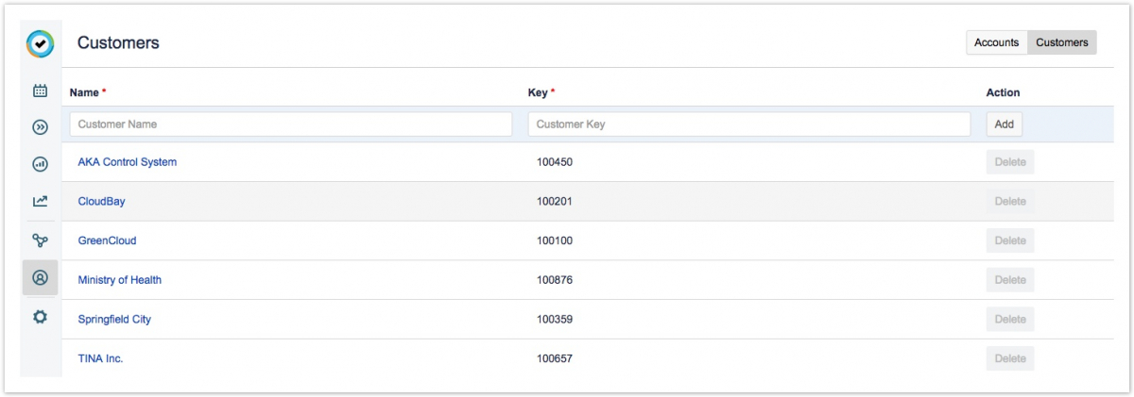Delete the CloudBay customer row

coord(1009,202)
